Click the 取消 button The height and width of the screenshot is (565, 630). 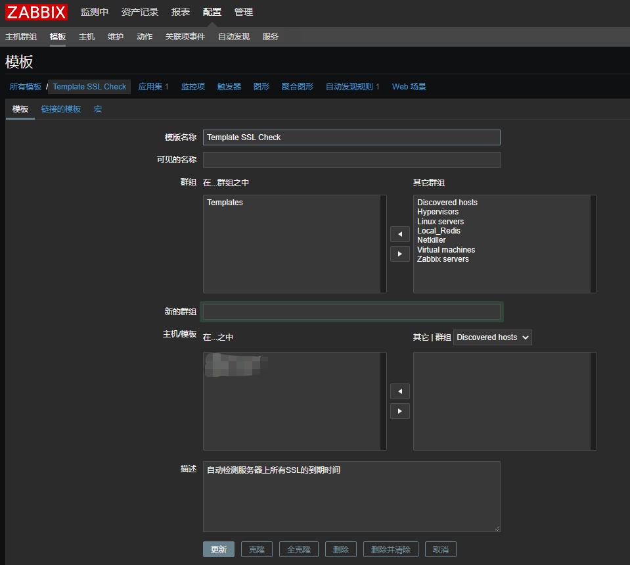pos(440,549)
